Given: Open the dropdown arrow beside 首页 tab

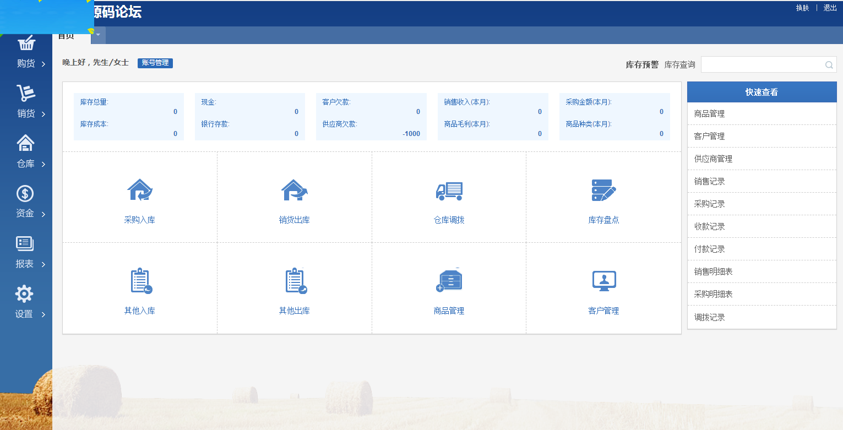Looking at the screenshot, I should point(97,35).
